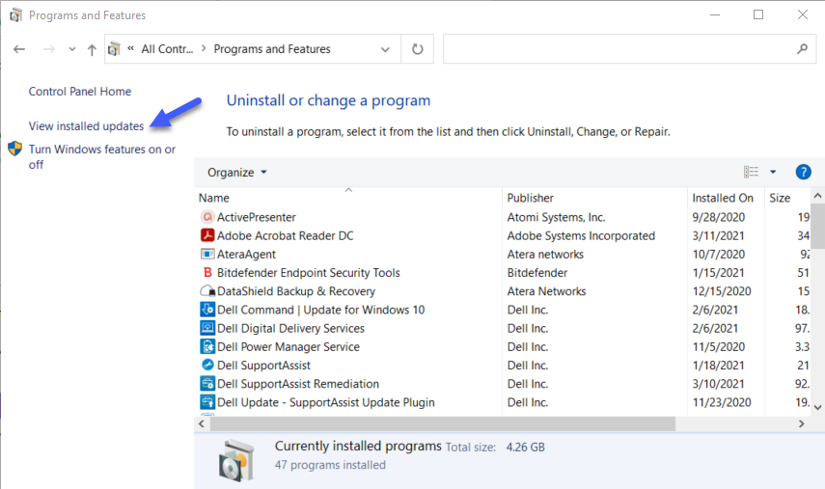Click the Up one level arrow
Image resolution: width=825 pixels, height=489 pixels.
pyautogui.click(x=92, y=49)
